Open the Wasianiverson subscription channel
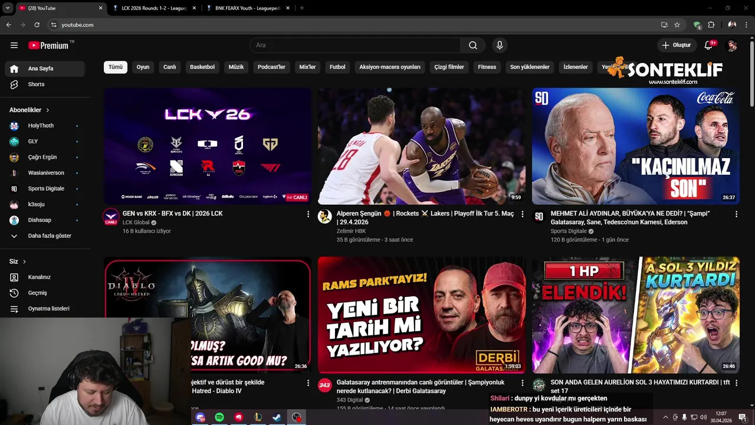The height and width of the screenshot is (425, 755). tap(45, 173)
